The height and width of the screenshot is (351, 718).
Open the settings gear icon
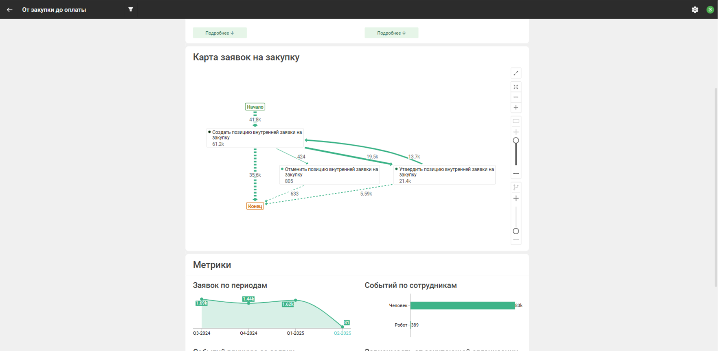pyautogui.click(x=695, y=10)
